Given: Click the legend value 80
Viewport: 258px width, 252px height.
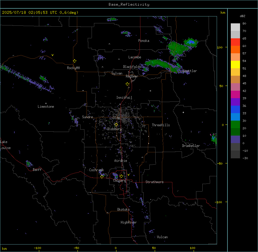Looking at the screenshot, I should 244,24.
